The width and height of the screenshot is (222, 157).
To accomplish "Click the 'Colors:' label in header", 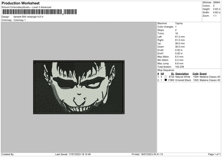I will tap(206, 6).
